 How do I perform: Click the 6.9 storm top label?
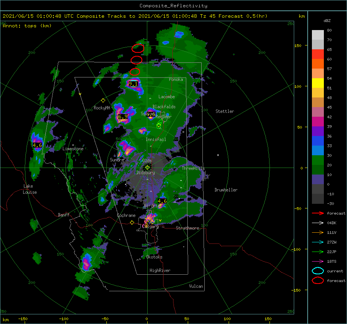tap(123, 117)
